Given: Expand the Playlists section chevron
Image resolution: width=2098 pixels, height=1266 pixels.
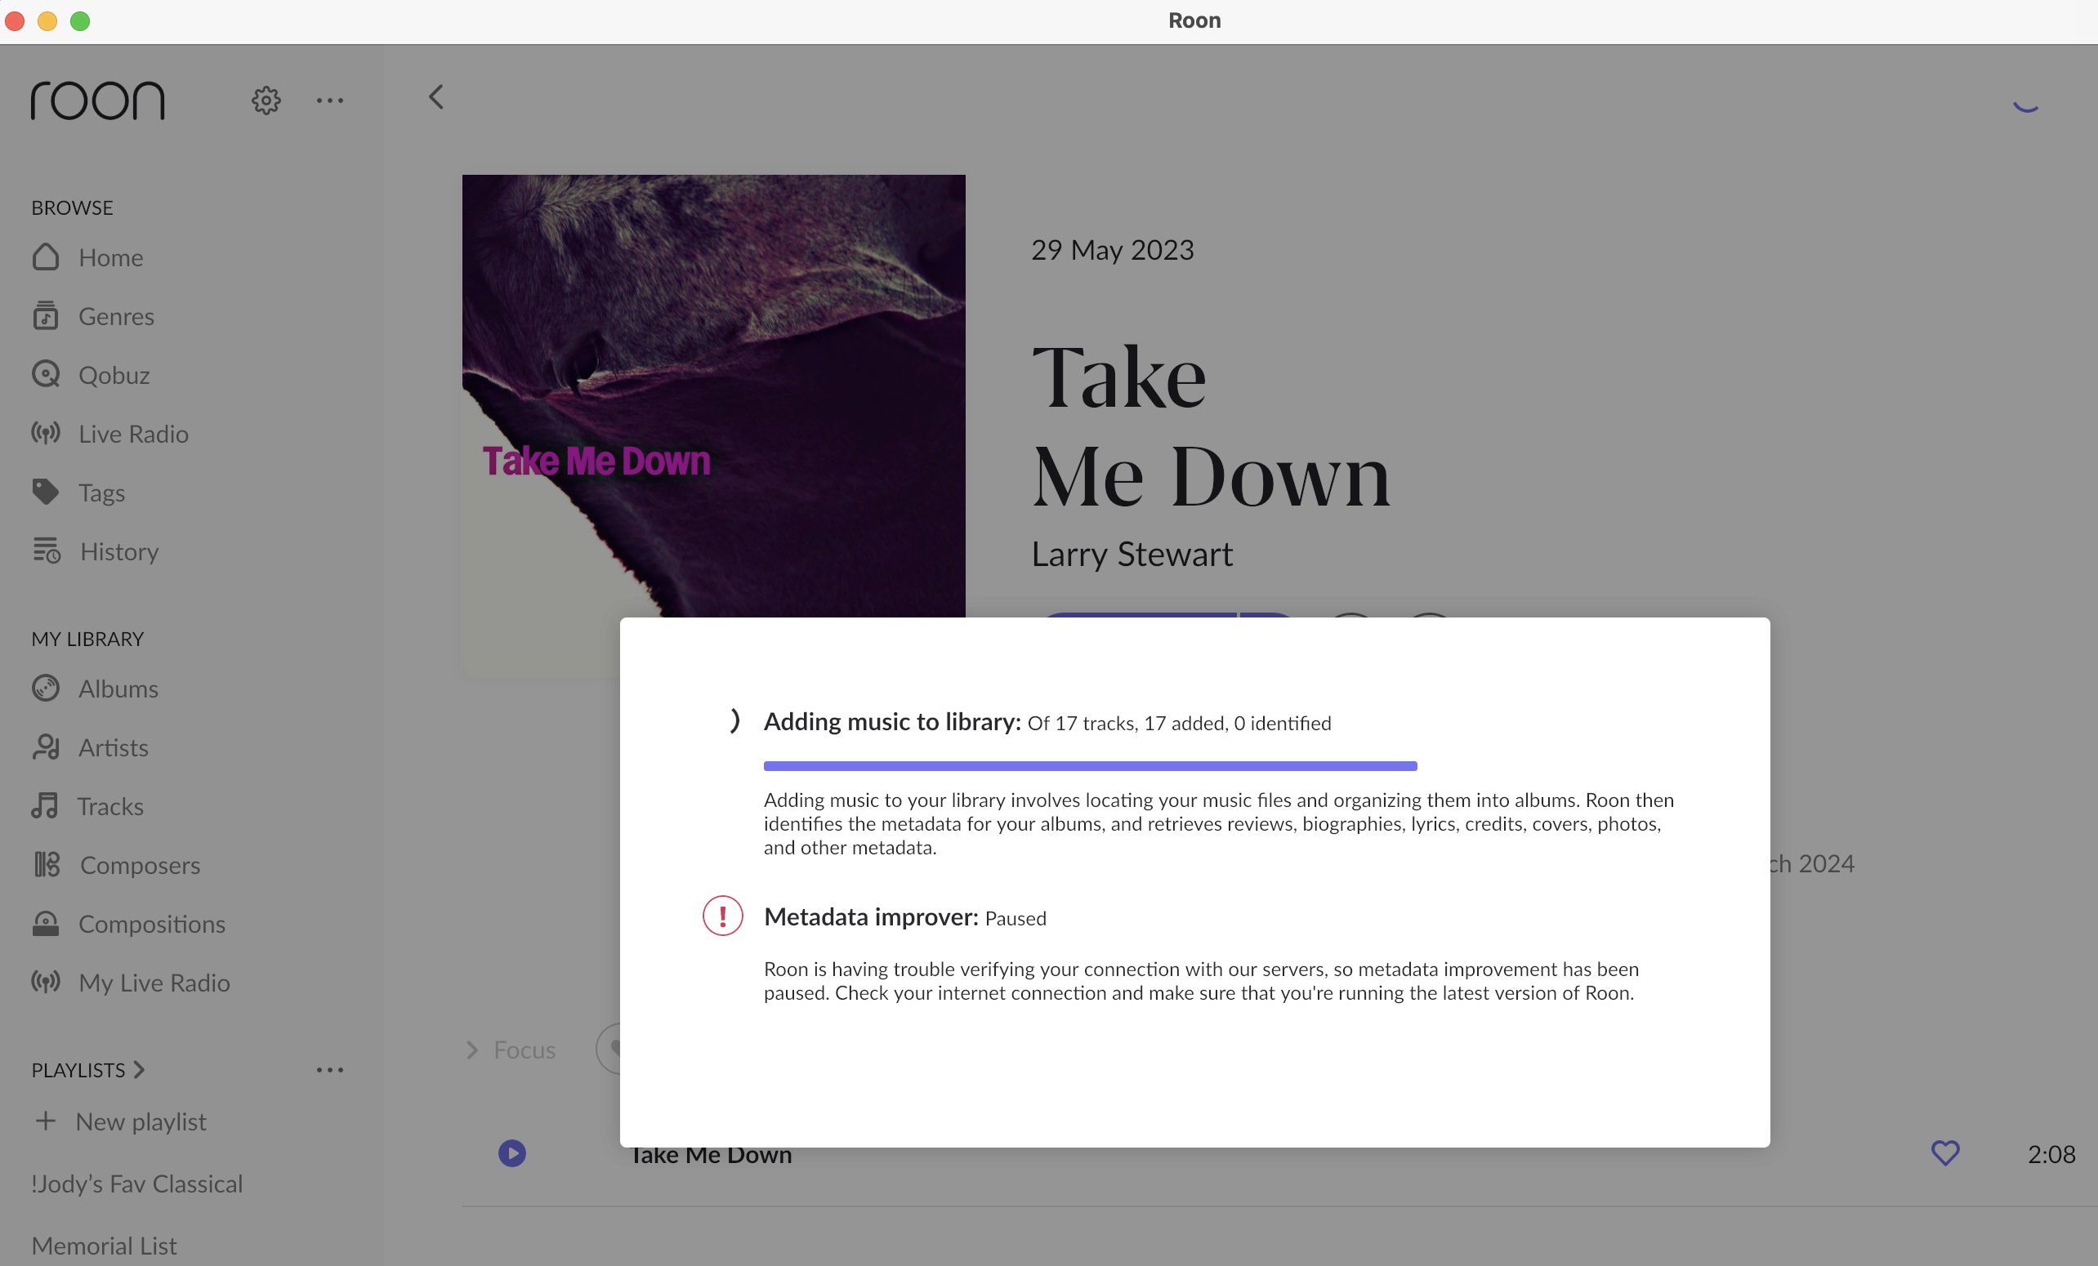Looking at the screenshot, I should click(140, 1069).
